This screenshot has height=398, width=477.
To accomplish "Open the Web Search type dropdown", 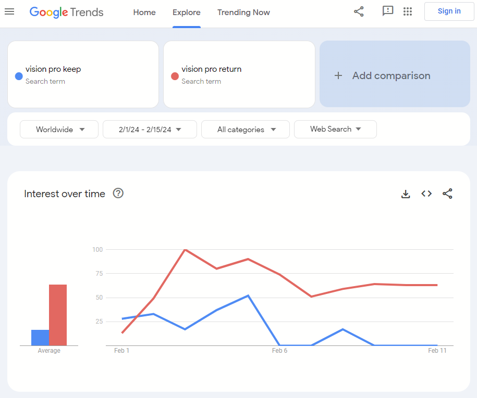I will point(335,130).
